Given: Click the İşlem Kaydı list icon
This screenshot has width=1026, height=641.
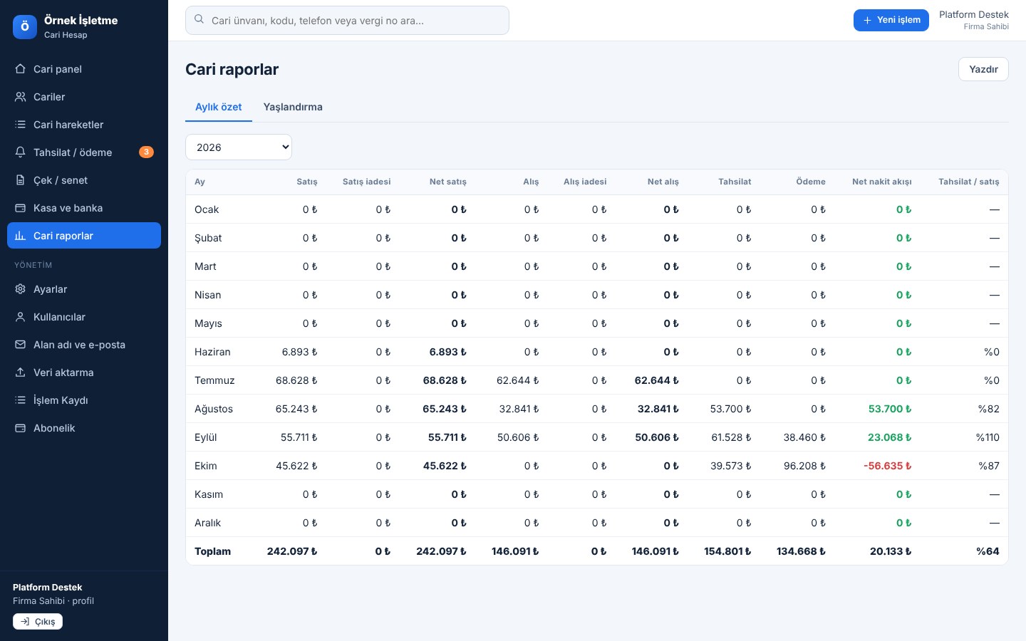Looking at the screenshot, I should pos(21,400).
